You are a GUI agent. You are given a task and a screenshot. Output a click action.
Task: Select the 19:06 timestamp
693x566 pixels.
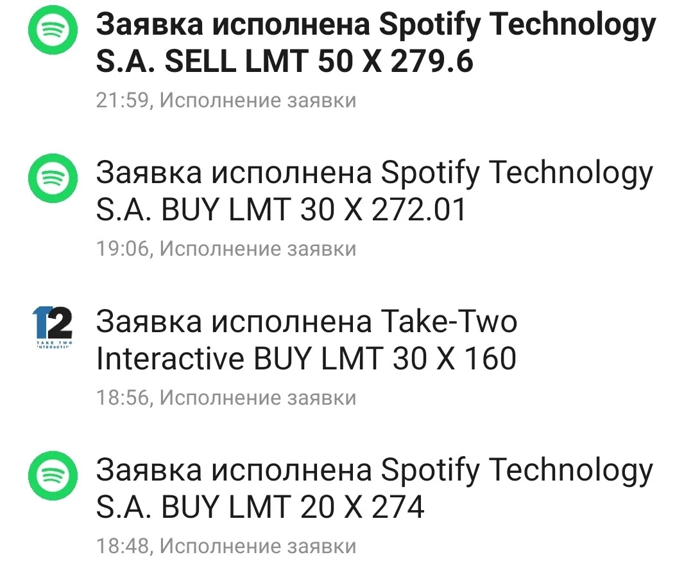tap(123, 249)
